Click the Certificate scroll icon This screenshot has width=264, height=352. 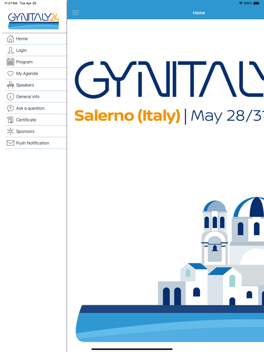pos(11,120)
